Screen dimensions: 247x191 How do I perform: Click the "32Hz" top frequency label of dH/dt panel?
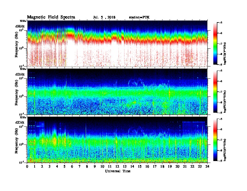(23, 21)
